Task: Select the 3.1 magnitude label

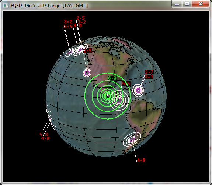Action: point(149,77)
